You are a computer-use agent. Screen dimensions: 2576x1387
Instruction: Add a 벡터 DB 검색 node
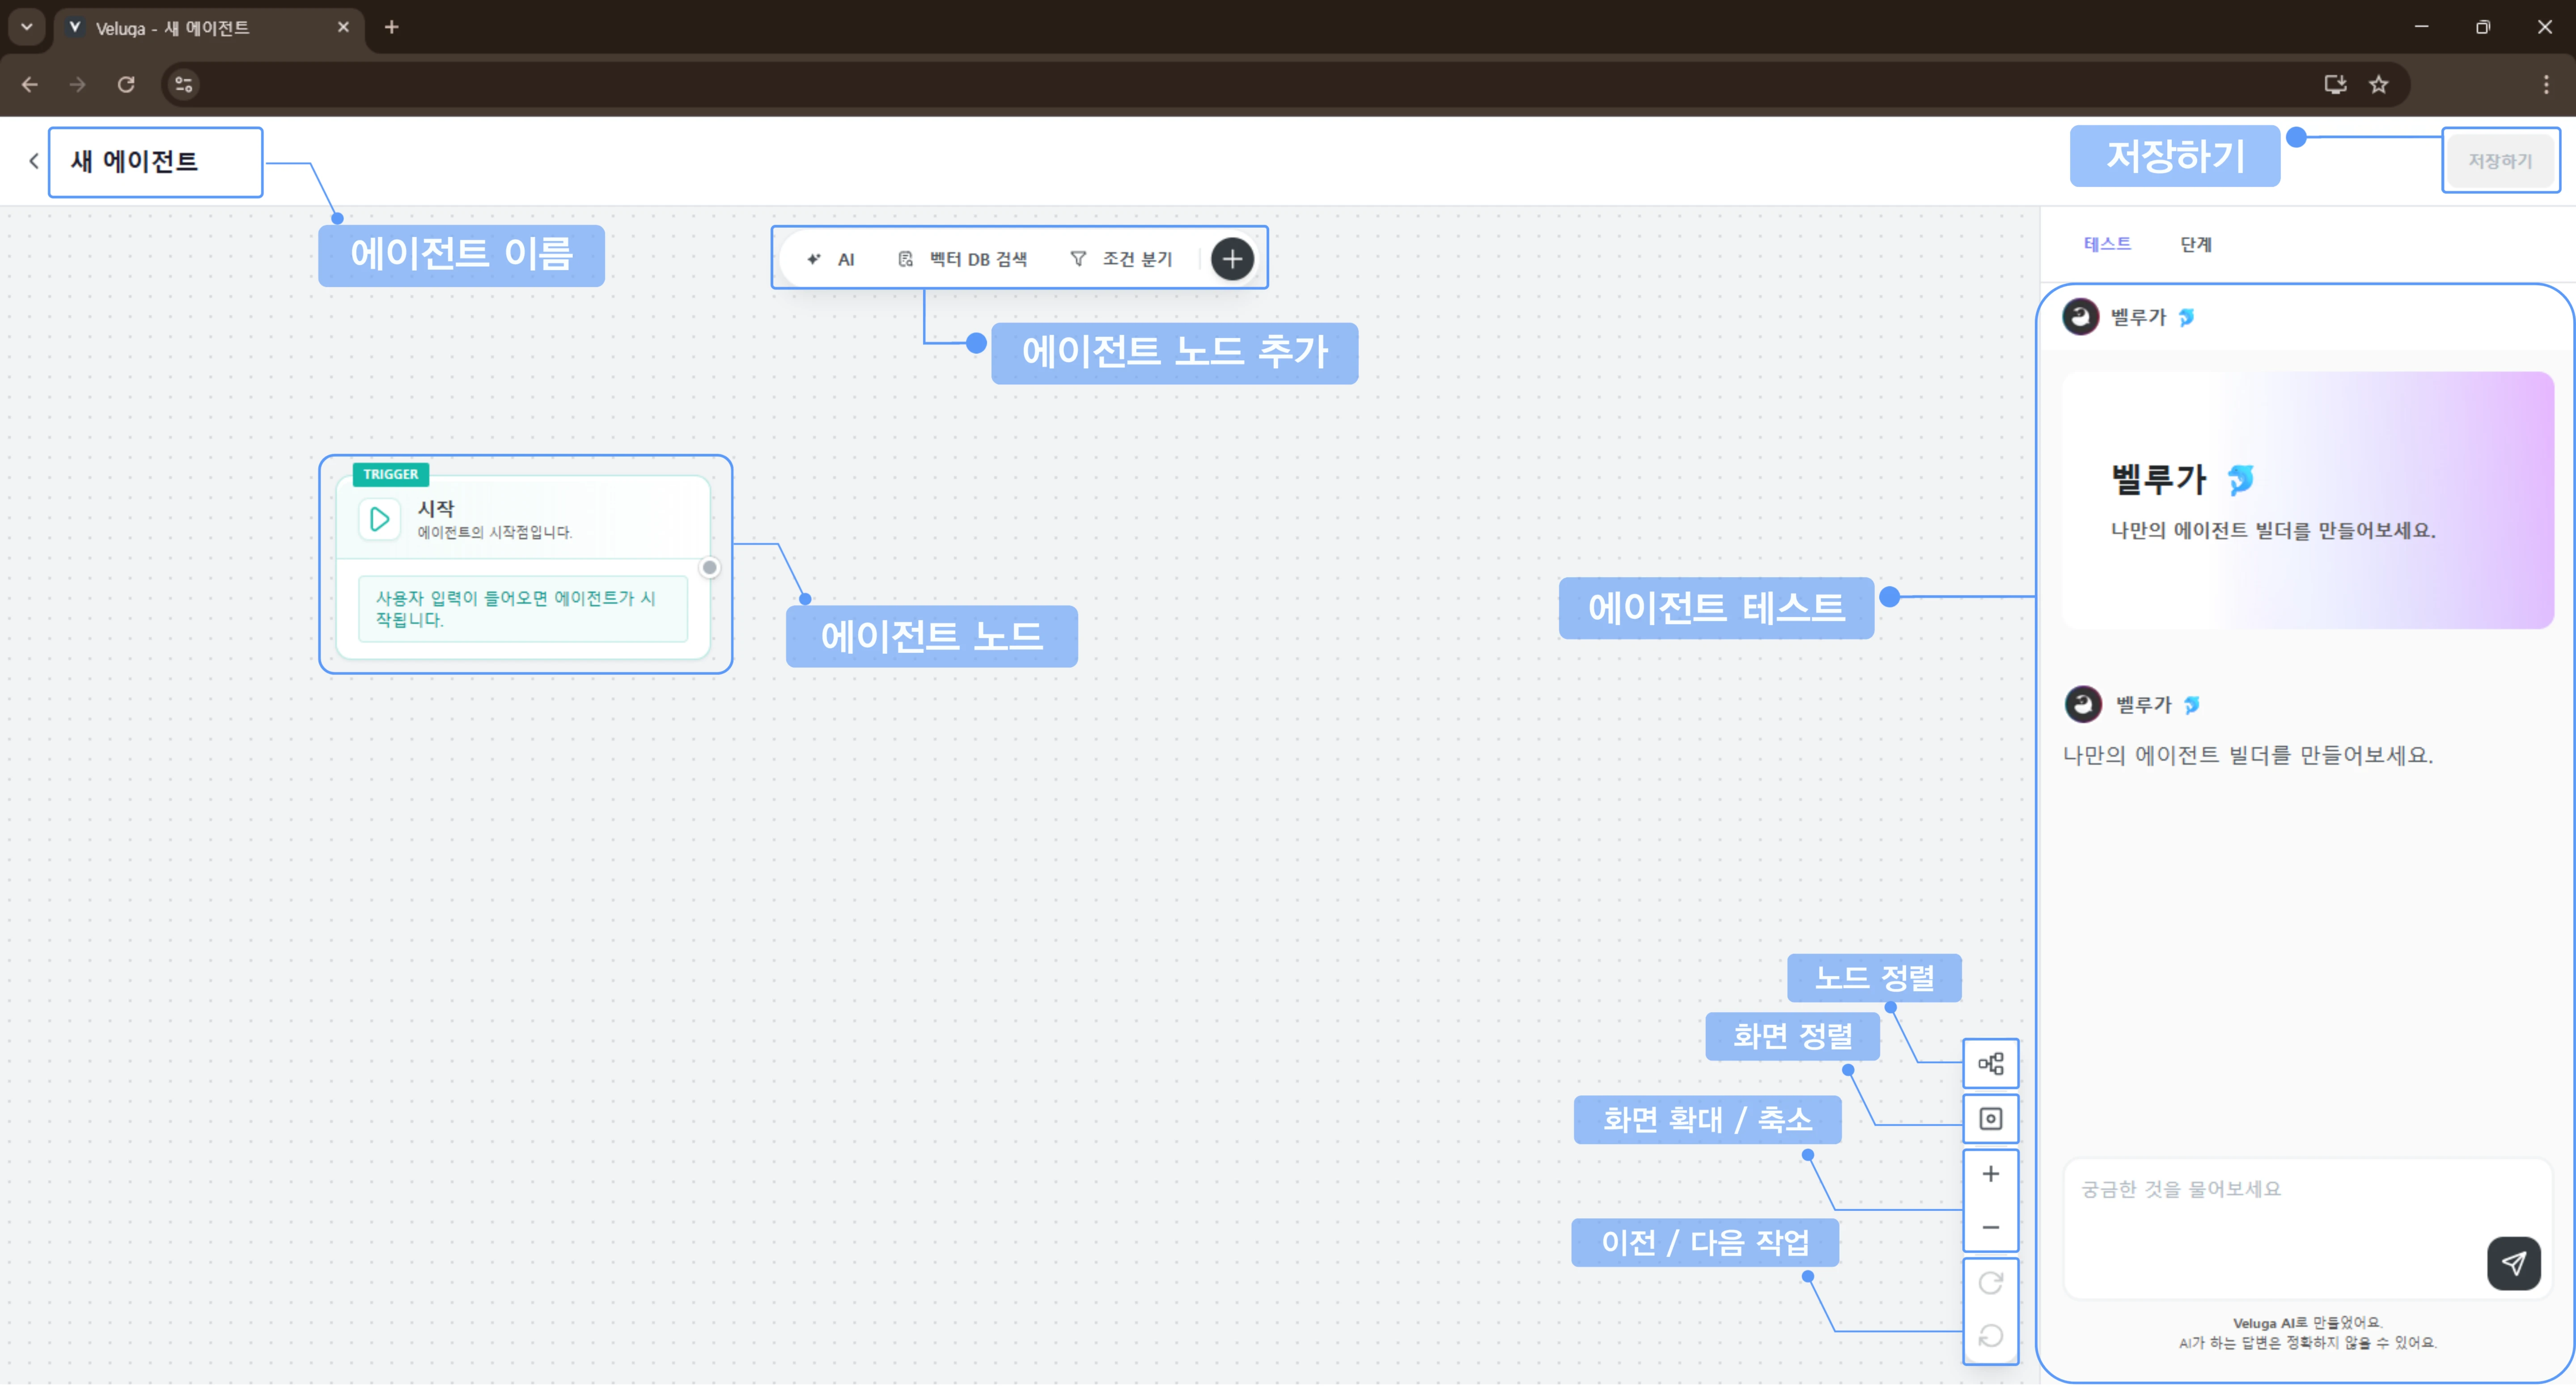pyautogui.click(x=962, y=259)
